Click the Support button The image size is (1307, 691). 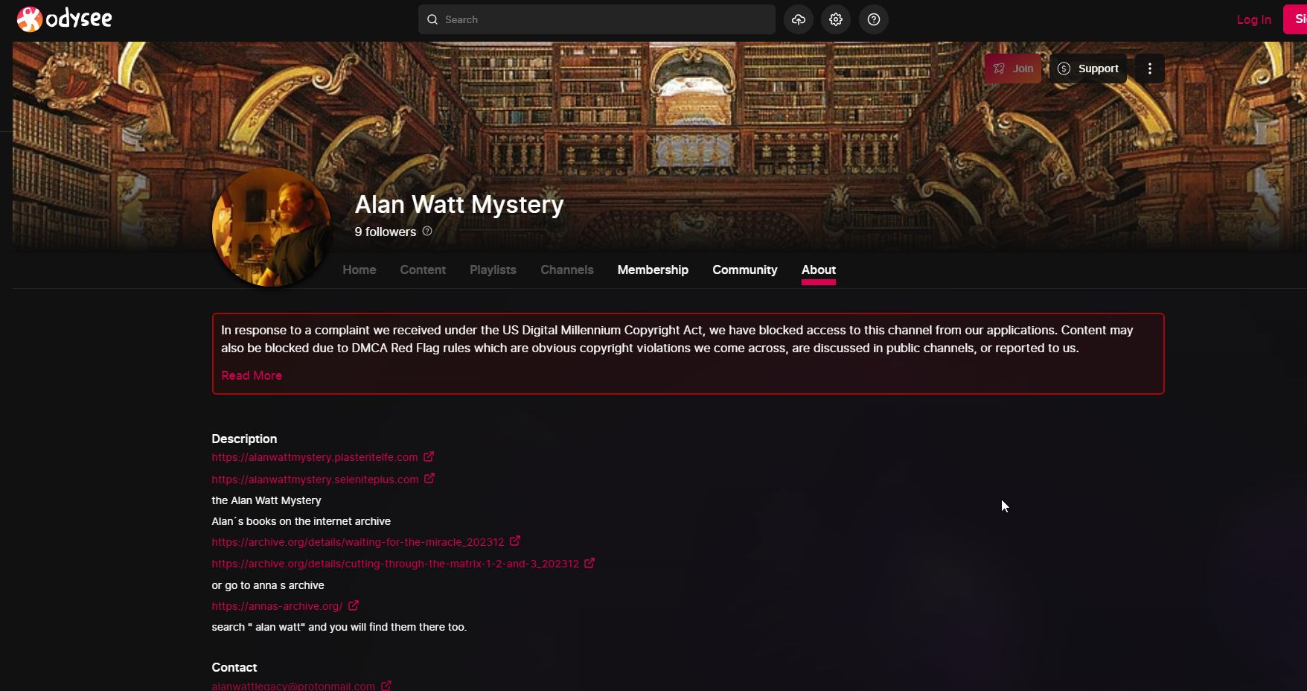(x=1088, y=69)
